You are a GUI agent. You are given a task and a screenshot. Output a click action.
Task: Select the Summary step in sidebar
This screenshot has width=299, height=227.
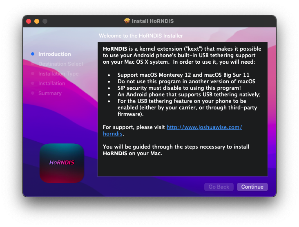point(50,93)
